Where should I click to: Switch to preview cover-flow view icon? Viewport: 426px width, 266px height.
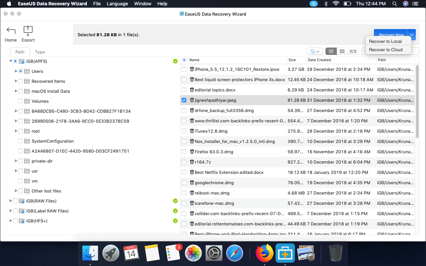coord(353,51)
